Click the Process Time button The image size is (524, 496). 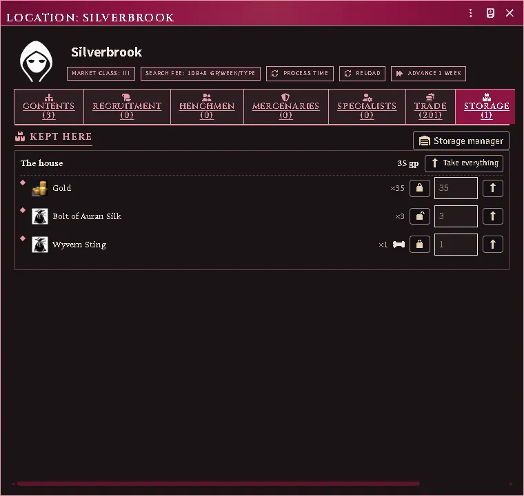pyautogui.click(x=300, y=74)
